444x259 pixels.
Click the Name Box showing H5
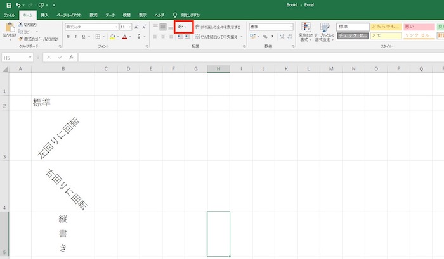16,58
